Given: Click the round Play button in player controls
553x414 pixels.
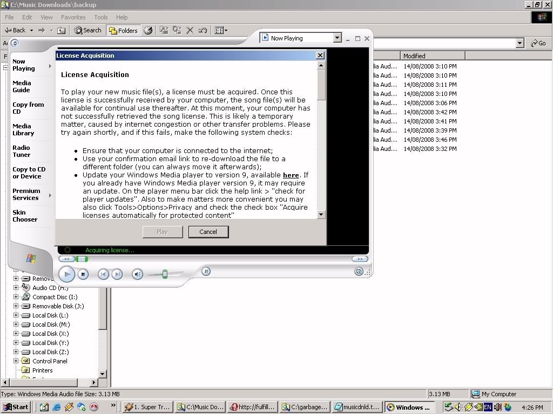Looking at the screenshot, I should click(66, 274).
